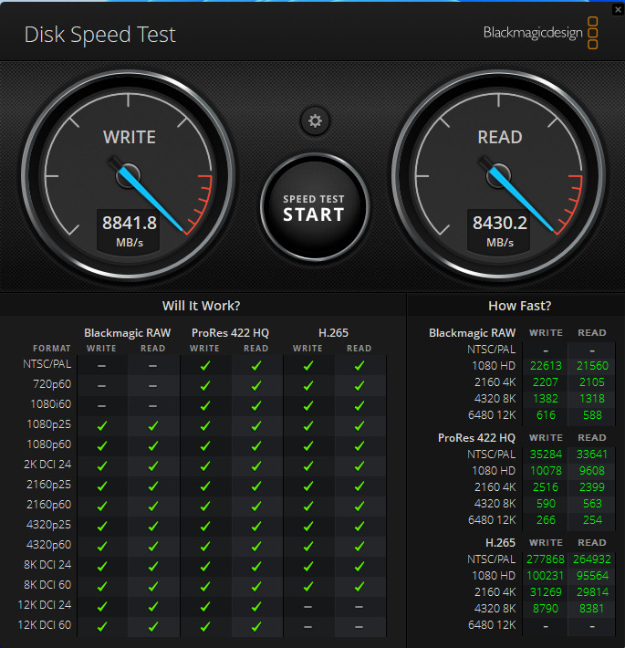Click Blackmagic RAW read checkmark for 12K DCI 60
Screen dimensions: 625x648
(153, 626)
